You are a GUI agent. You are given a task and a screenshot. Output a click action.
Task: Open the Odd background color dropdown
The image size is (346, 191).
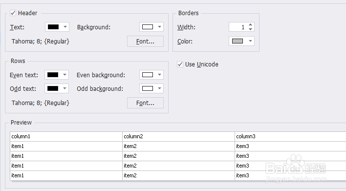[159, 88]
